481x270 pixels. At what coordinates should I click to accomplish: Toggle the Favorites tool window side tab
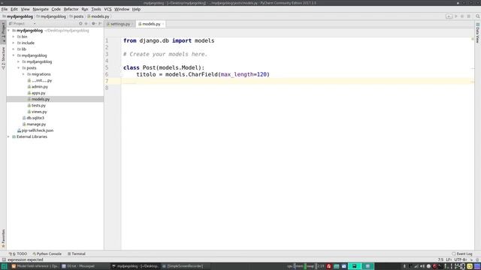[x=3, y=238]
